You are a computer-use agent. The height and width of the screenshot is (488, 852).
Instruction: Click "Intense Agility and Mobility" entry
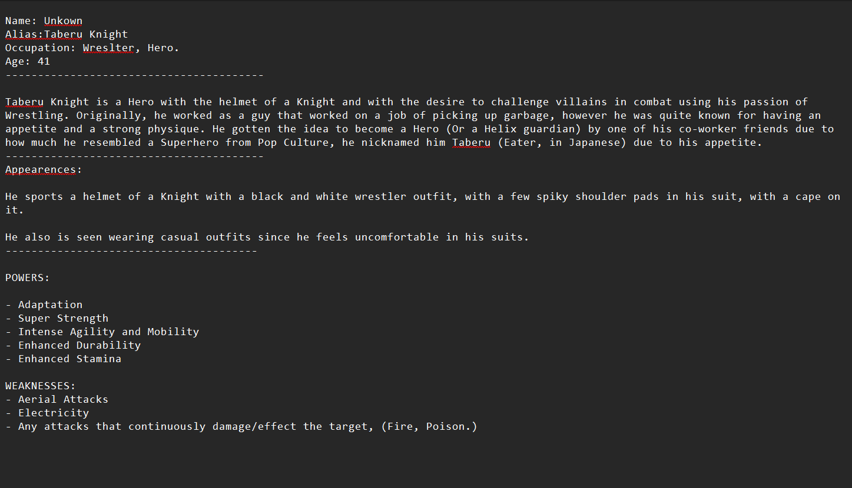click(108, 332)
